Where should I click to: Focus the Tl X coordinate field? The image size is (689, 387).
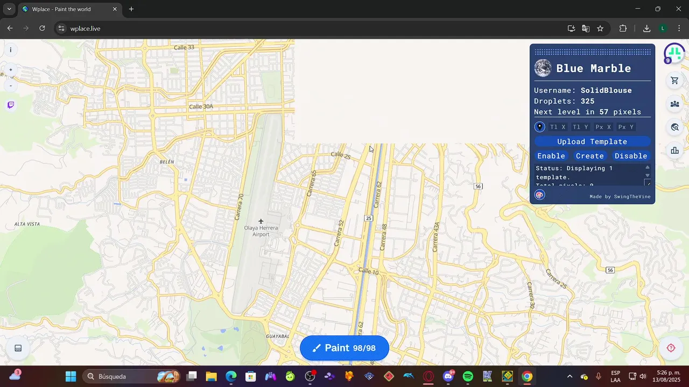[x=558, y=127]
